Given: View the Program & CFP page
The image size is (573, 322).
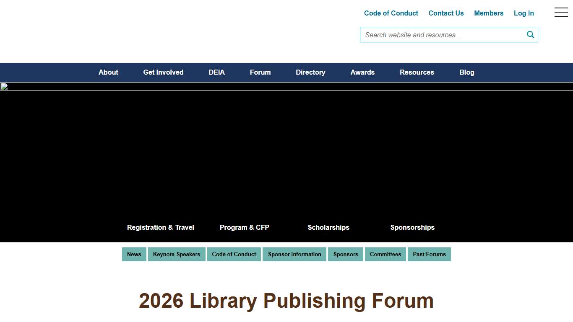Looking at the screenshot, I should pos(244,227).
